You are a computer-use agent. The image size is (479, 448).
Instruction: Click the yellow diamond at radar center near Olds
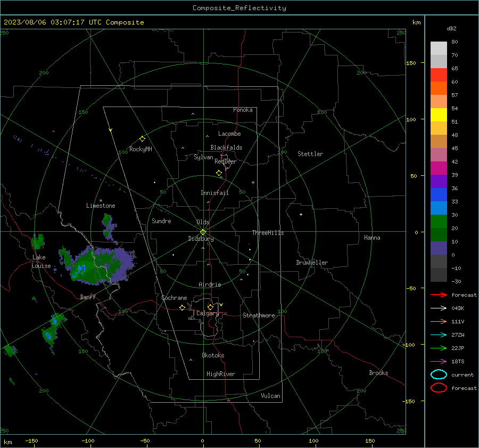tap(203, 232)
